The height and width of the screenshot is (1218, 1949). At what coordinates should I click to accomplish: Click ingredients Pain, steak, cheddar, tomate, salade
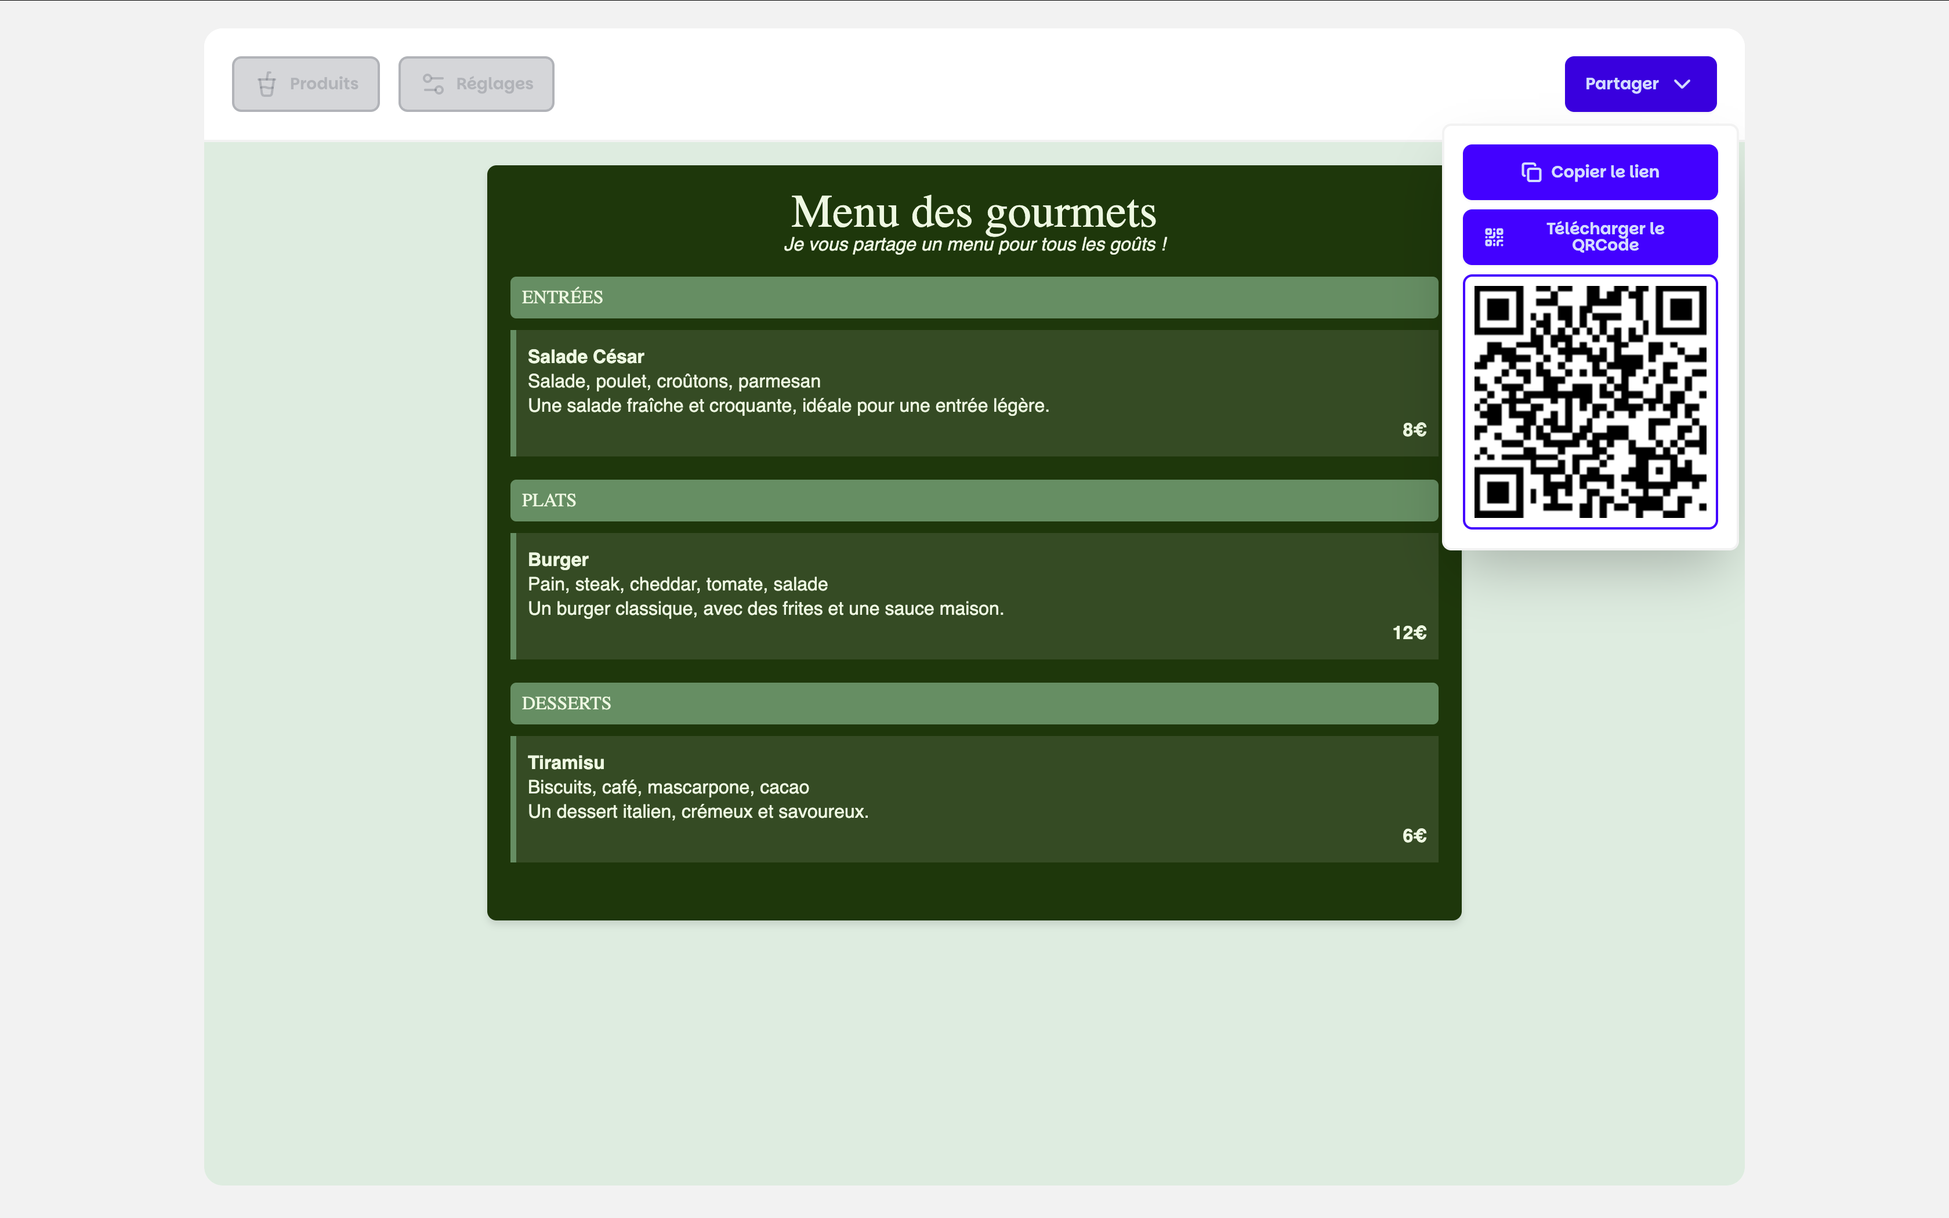click(678, 584)
